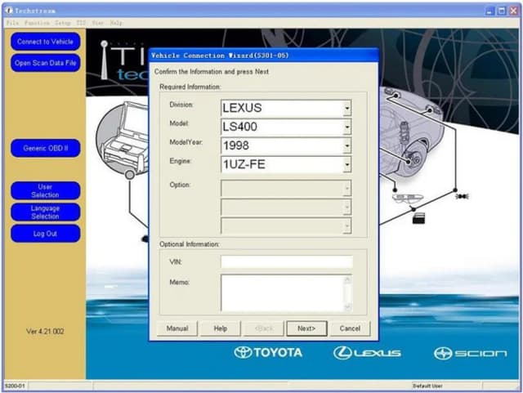Cancel the Vehicle Connection Wizard
The width and height of the screenshot is (523, 393).
pos(350,328)
